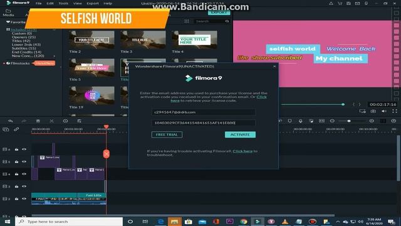Click the split scissors icon in the timeline toolbar
This screenshot has height=226, width=401.
tap(51, 121)
